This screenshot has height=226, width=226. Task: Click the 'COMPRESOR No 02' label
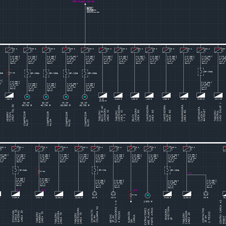pos(68,119)
